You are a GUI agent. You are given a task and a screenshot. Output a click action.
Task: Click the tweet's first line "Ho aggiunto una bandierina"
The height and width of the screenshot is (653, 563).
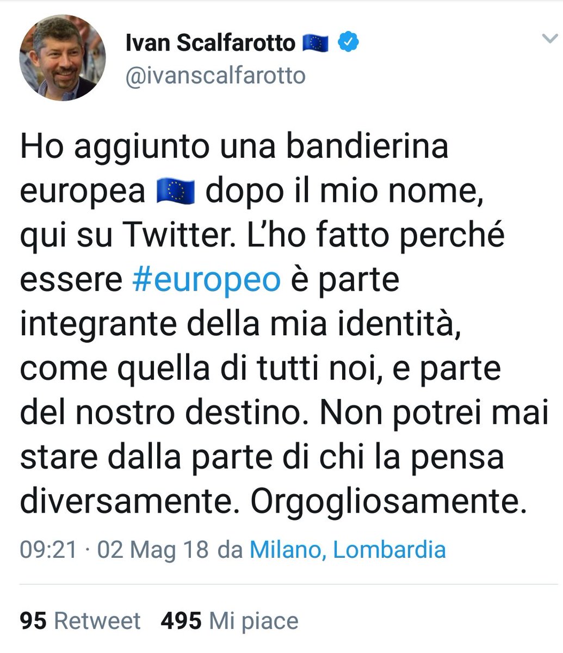pos(234,146)
